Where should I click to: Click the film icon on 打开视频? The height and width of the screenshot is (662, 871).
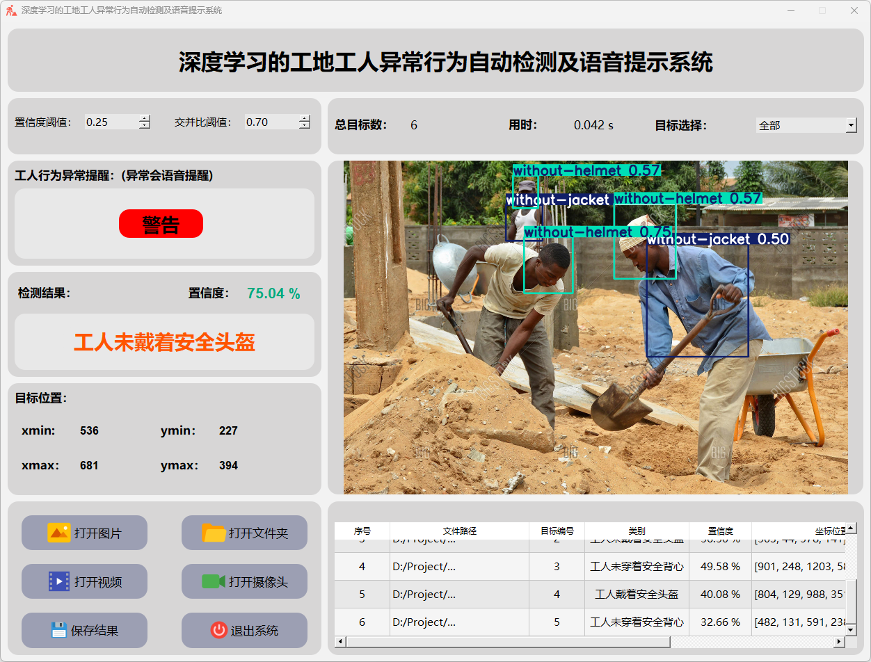(58, 581)
